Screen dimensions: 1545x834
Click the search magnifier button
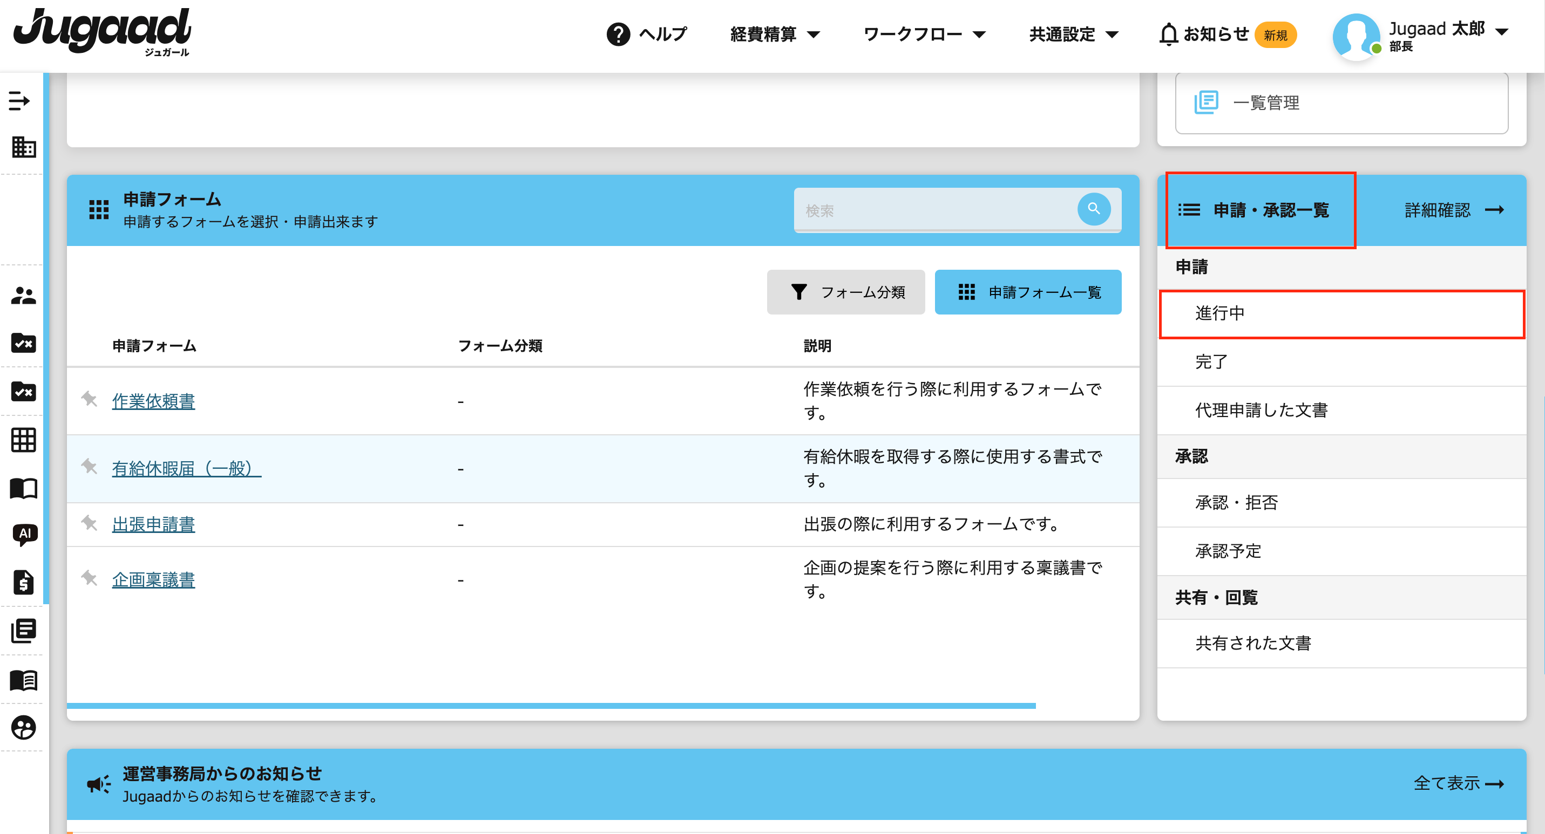1093,209
